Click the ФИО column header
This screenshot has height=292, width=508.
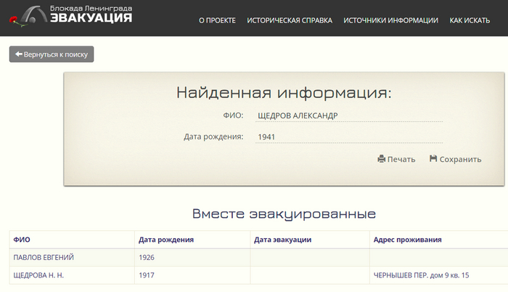coord(22,240)
